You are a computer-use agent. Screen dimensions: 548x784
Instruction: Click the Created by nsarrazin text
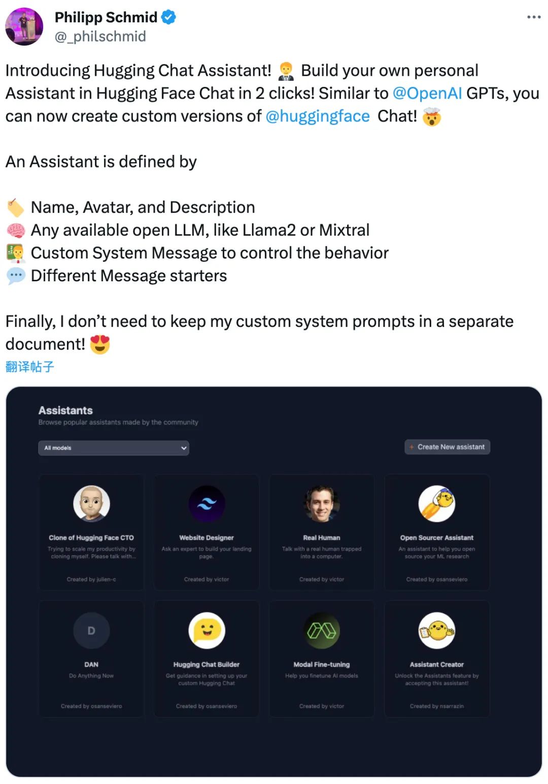pyautogui.click(x=437, y=706)
